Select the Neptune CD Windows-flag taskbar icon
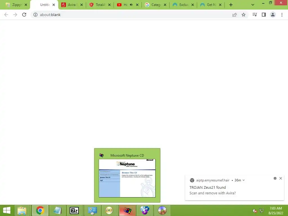The width and height of the screenshot is (288, 216). [x=127, y=210]
